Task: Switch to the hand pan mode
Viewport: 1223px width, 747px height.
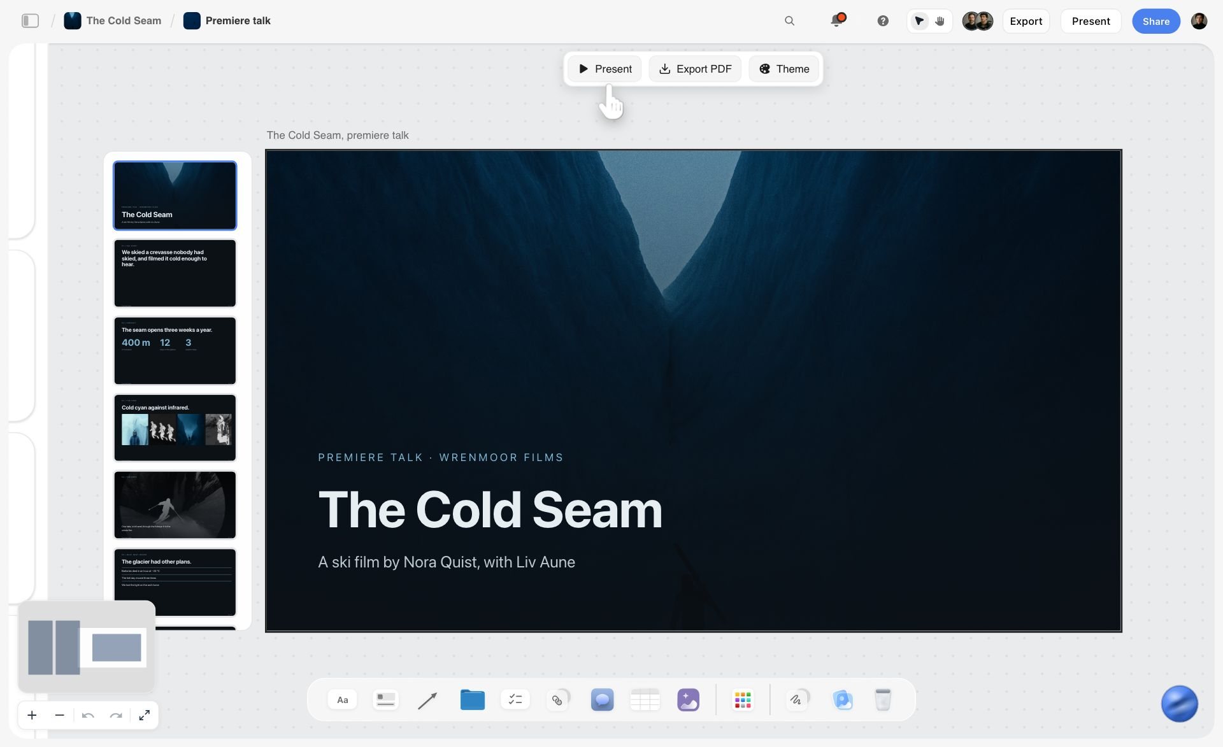Action: coord(940,21)
